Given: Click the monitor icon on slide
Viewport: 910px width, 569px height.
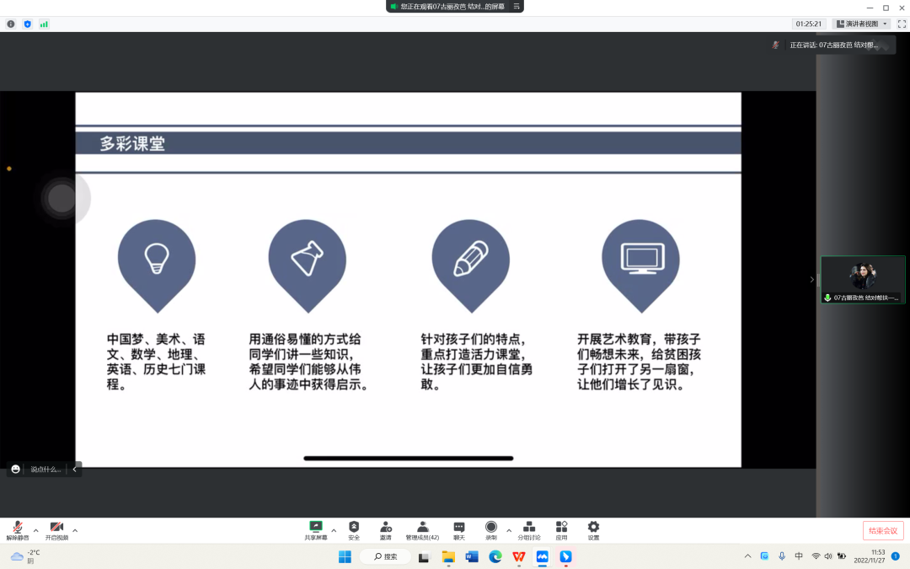Looking at the screenshot, I should point(642,259).
